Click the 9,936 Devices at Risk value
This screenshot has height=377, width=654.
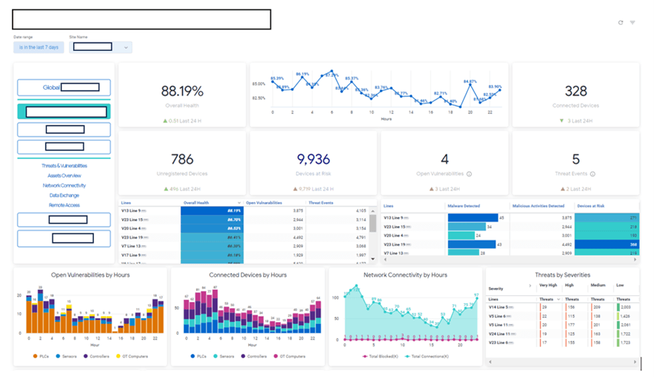[x=313, y=159]
